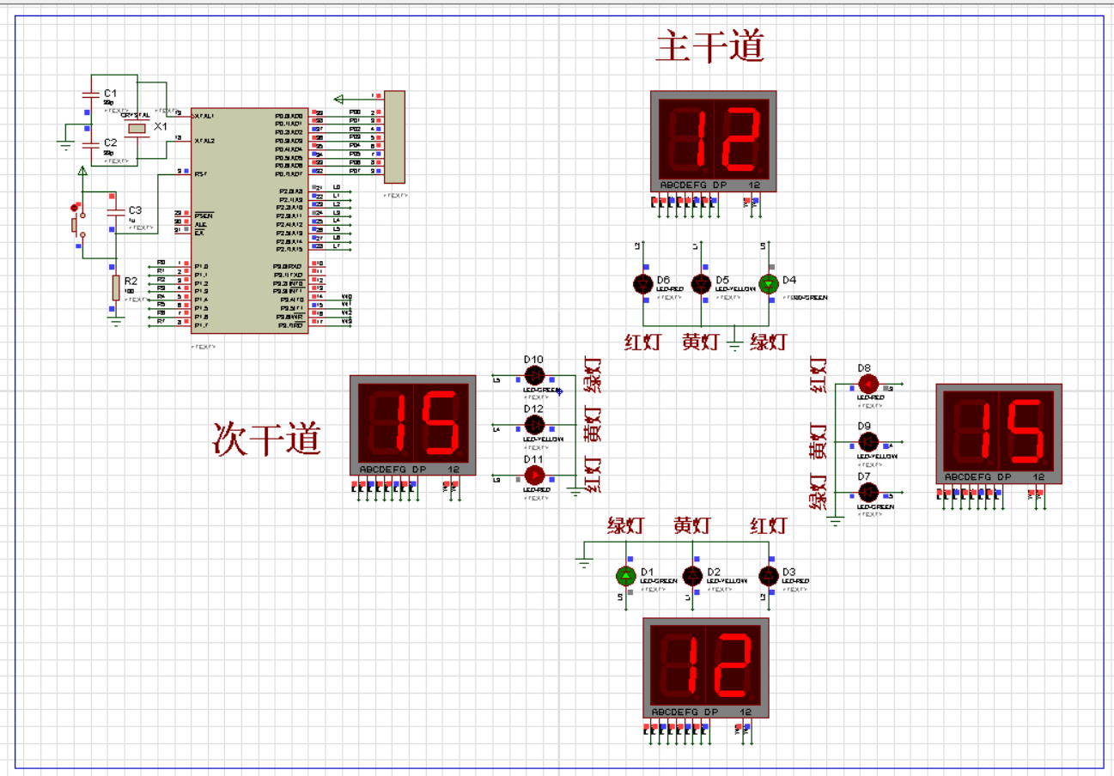Select yellow LED D9
This screenshot has height=776, width=1114.
point(868,441)
